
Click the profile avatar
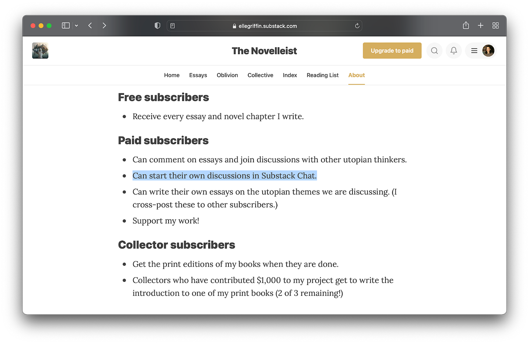[488, 50]
